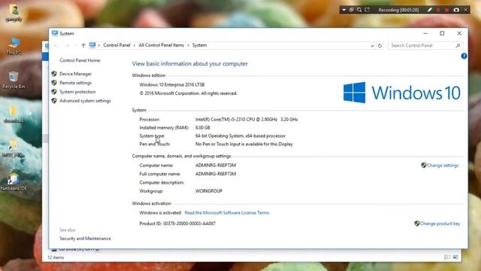Click the search magnifier icon

point(458,45)
